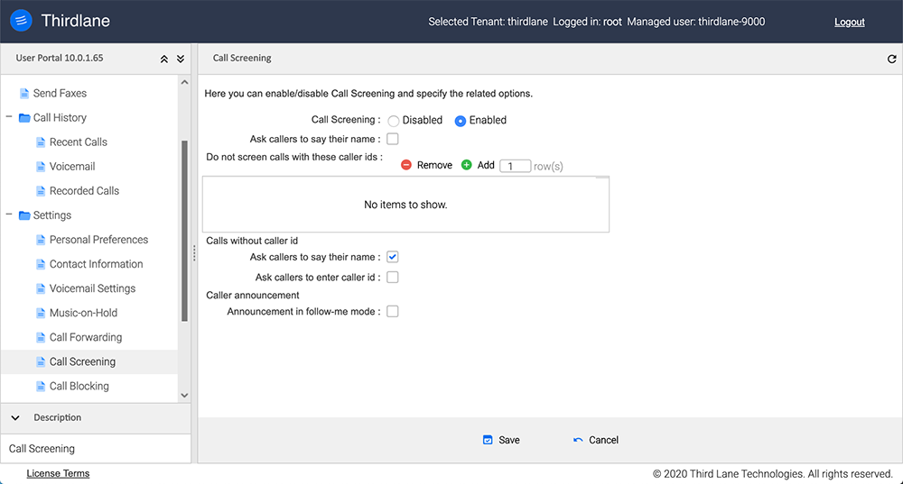
Task: Click the refresh icon in Call Screening header
Action: [892, 59]
